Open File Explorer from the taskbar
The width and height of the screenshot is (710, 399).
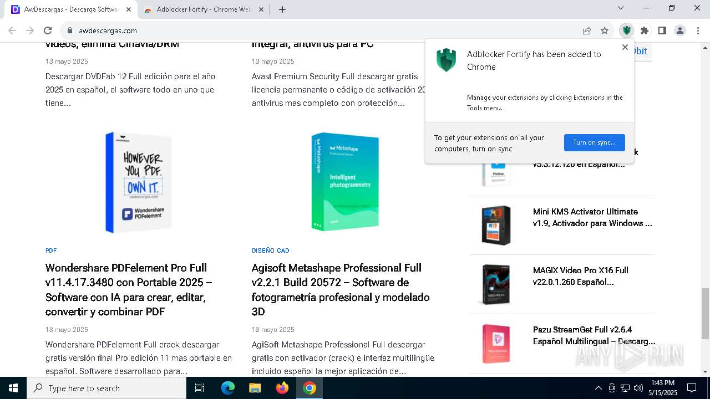click(x=255, y=388)
